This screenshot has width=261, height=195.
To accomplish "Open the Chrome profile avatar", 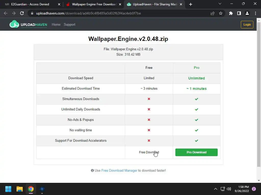I will point(247,13).
